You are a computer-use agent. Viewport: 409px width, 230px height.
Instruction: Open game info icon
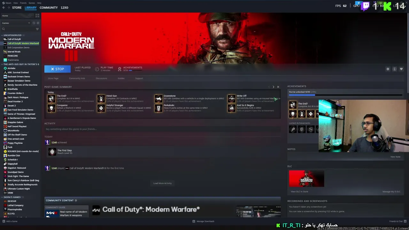pyautogui.click(x=395, y=69)
